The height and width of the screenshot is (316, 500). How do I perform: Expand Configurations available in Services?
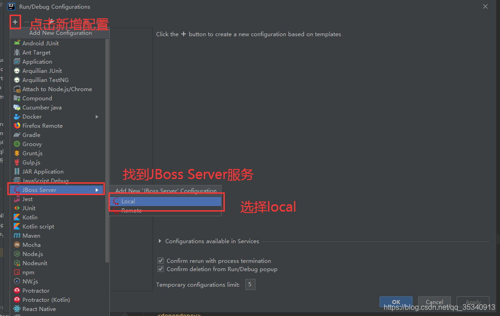pos(160,241)
